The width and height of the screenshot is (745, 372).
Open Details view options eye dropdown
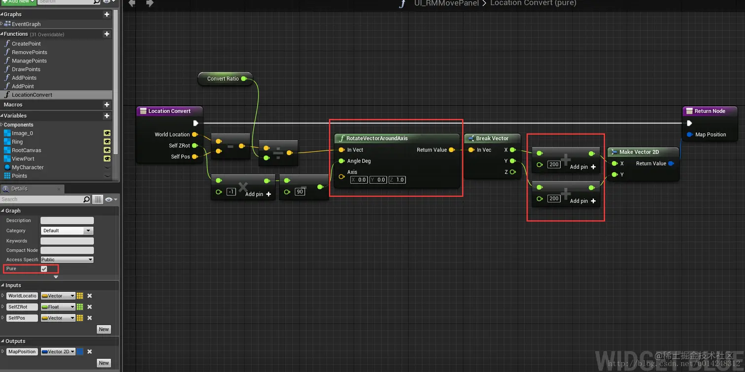click(x=111, y=199)
